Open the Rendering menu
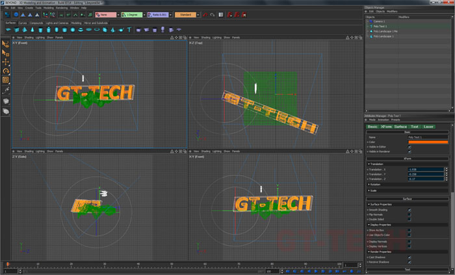 [62, 8]
